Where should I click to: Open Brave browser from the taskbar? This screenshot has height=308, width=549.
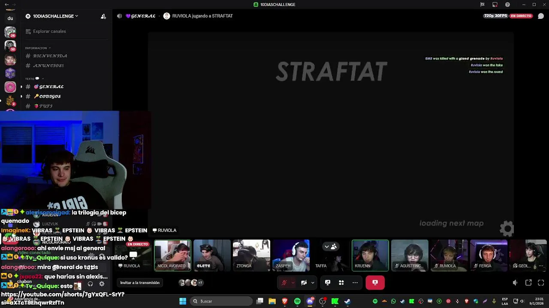tap(285, 301)
